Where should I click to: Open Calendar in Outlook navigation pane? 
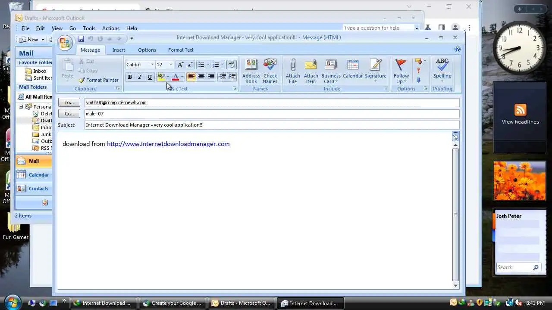[34, 175]
